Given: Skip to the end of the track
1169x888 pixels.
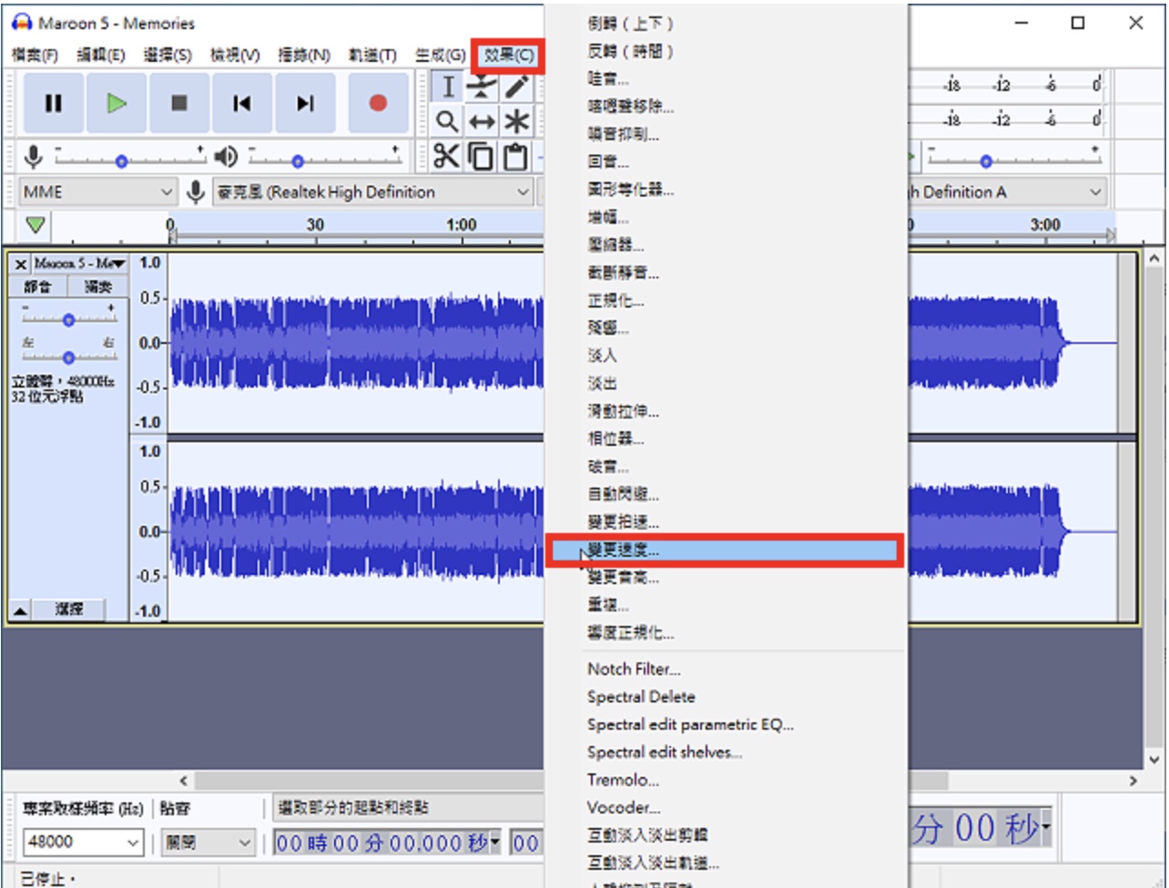Looking at the screenshot, I should 305,104.
